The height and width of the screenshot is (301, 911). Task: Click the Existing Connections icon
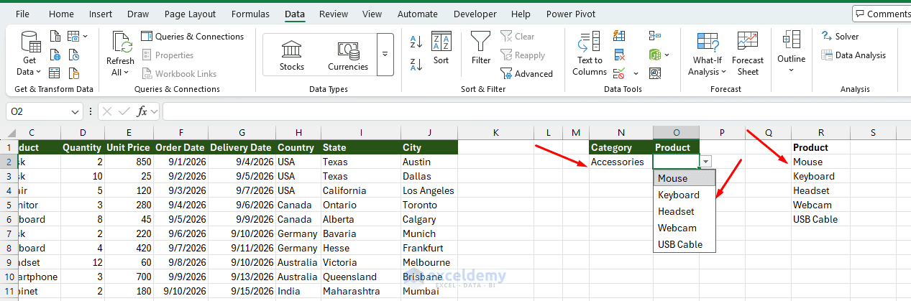pos(74,73)
